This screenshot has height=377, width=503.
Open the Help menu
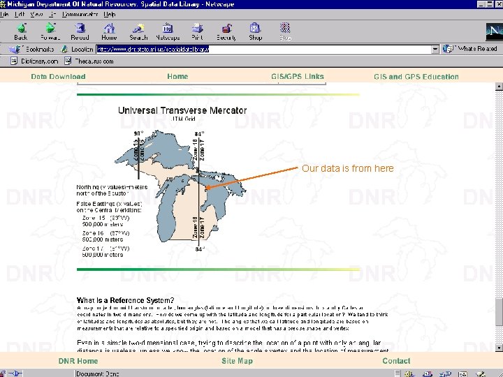tap(110, 14)
